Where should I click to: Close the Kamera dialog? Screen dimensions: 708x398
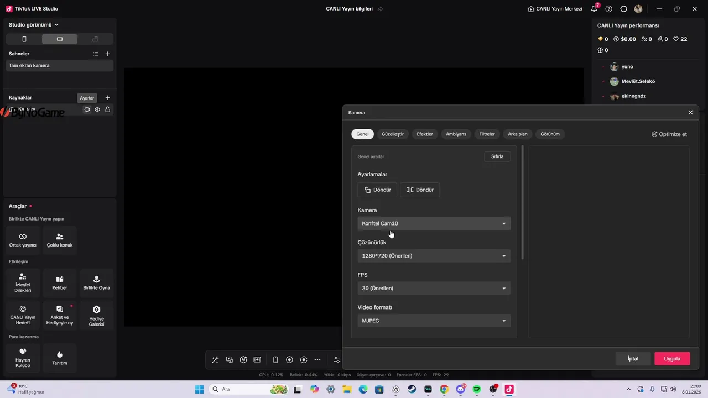[x=690, y=112]
